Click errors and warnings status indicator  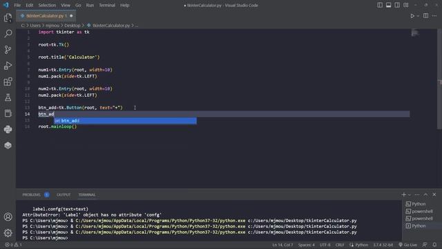(x=13, y=245)
